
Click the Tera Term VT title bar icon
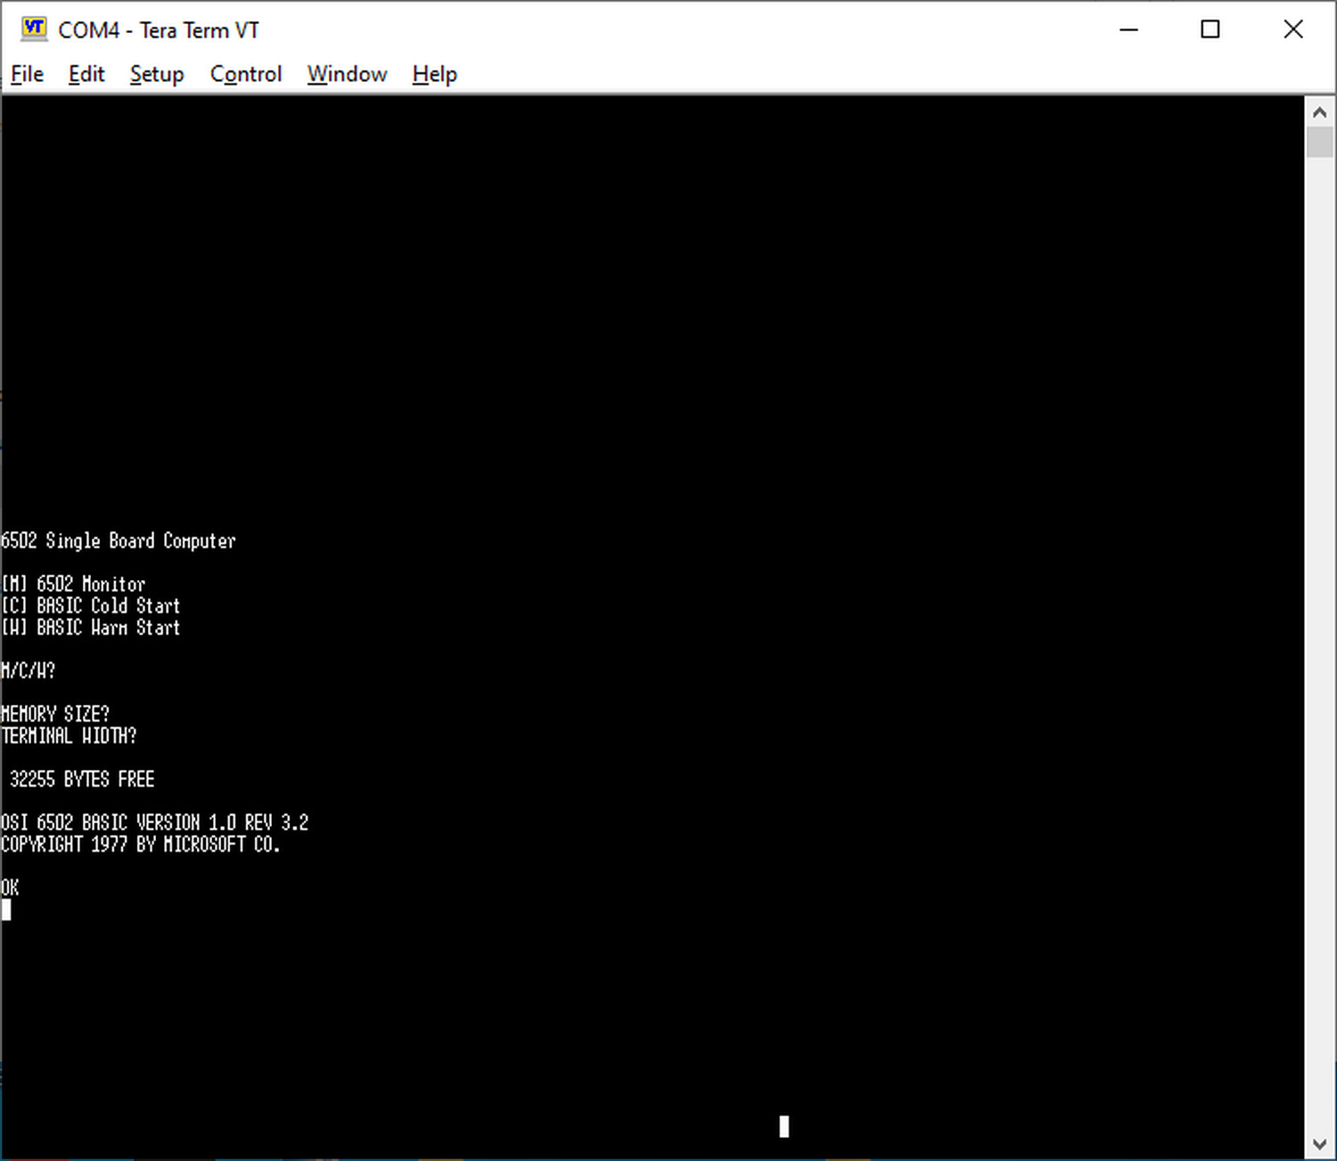click(34, 29)
